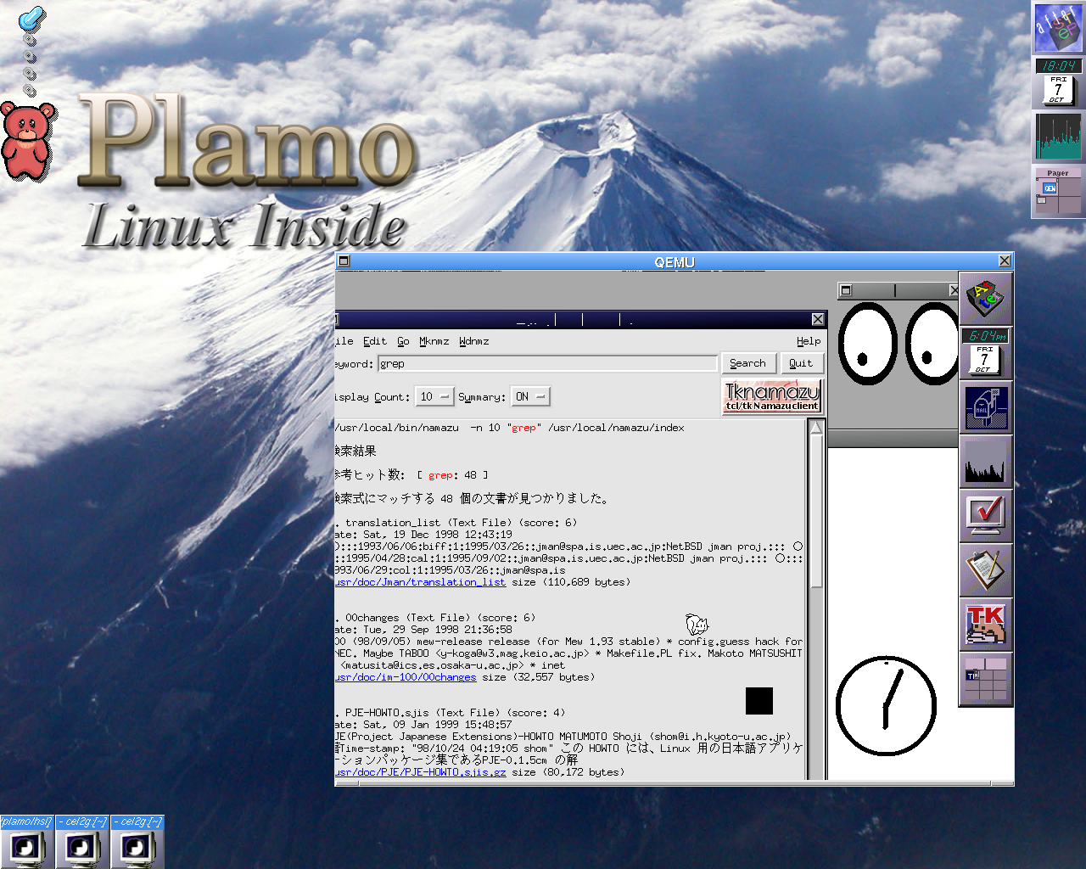The height and width of the screenshot is (869, 1086).
Task: Click the Pager desktop switcher
Action: click(x=1058, y=192)
